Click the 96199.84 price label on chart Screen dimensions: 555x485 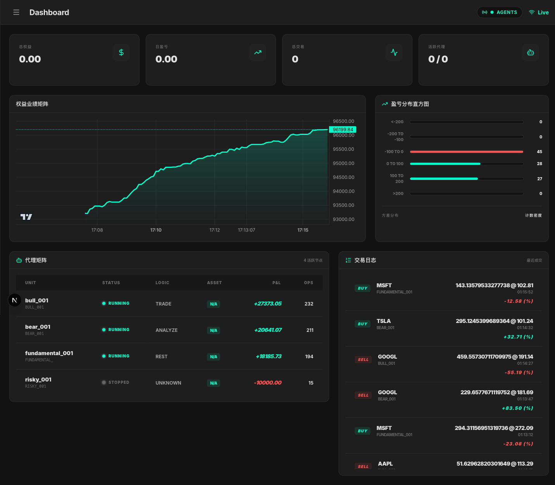(343, 129)
